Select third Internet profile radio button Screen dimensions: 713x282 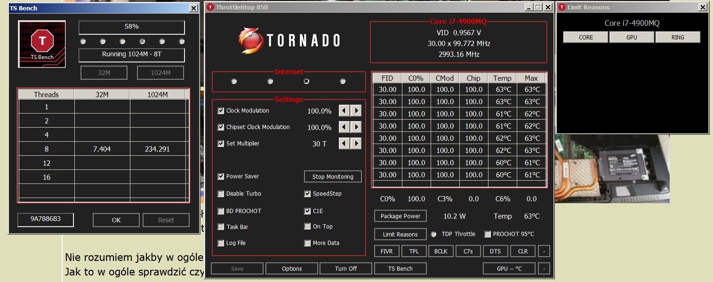pos(306,81)
